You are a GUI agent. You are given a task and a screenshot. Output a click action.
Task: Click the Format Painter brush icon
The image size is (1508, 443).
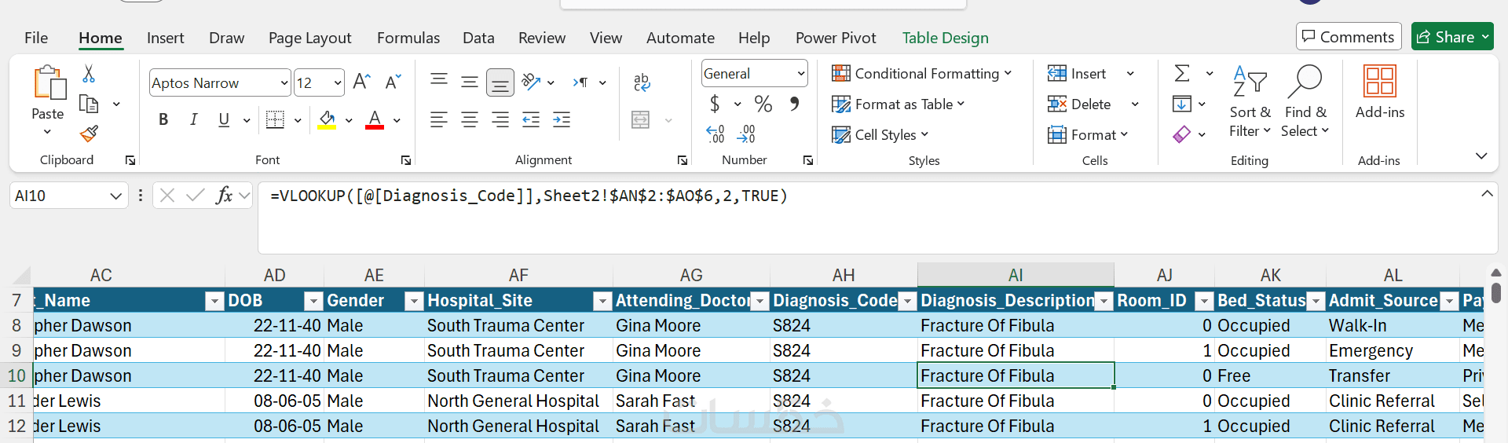click(90, 134)
